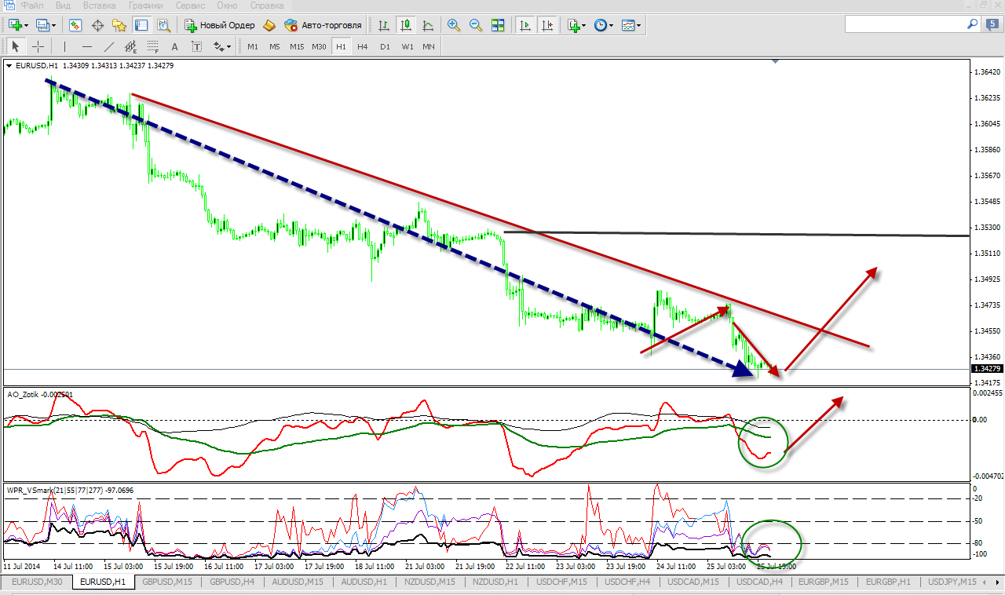Switch to the GBPUSD,H4 chart tab
The image size is (1005, 595).
(x=227, y=582)
